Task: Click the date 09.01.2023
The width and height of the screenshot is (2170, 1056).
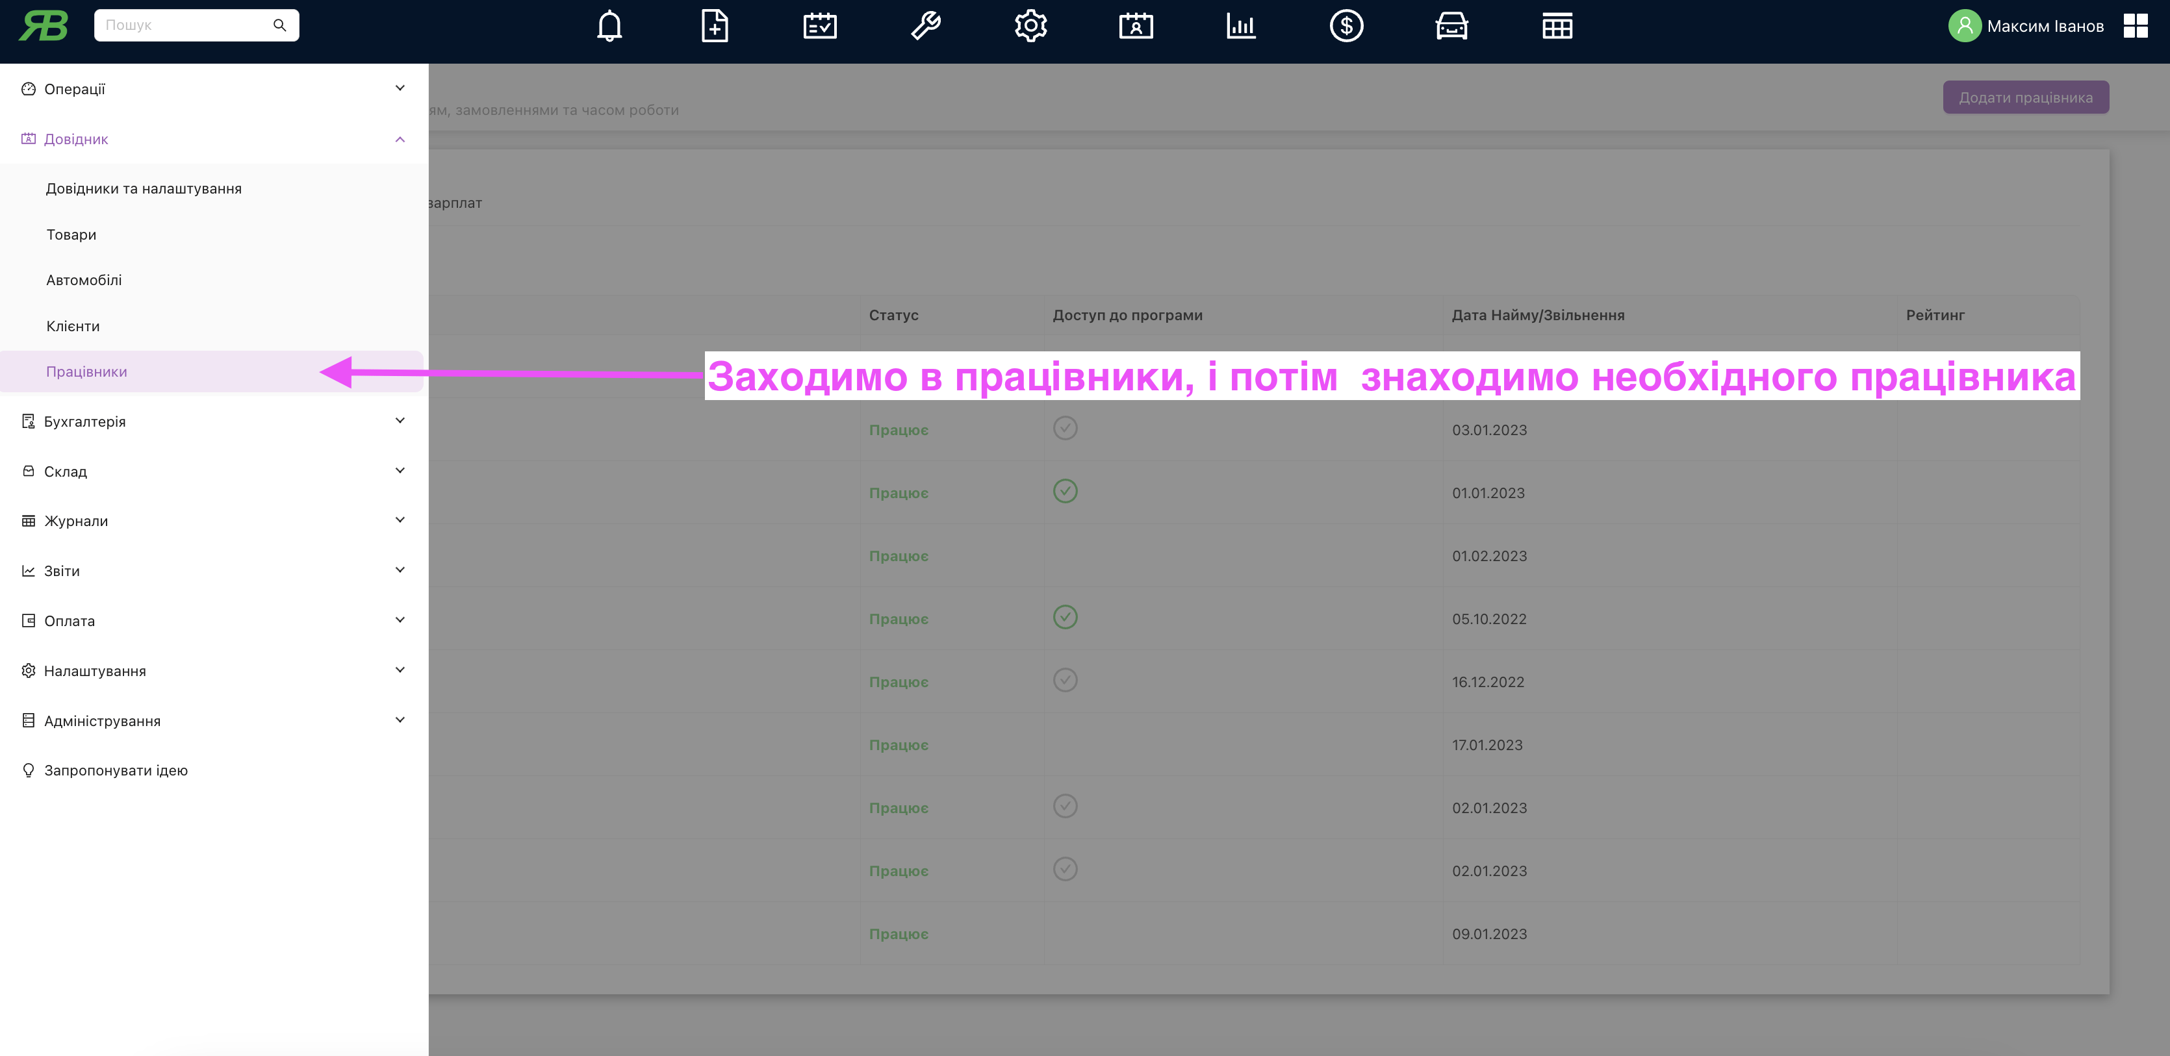Action: (1488, 934)
